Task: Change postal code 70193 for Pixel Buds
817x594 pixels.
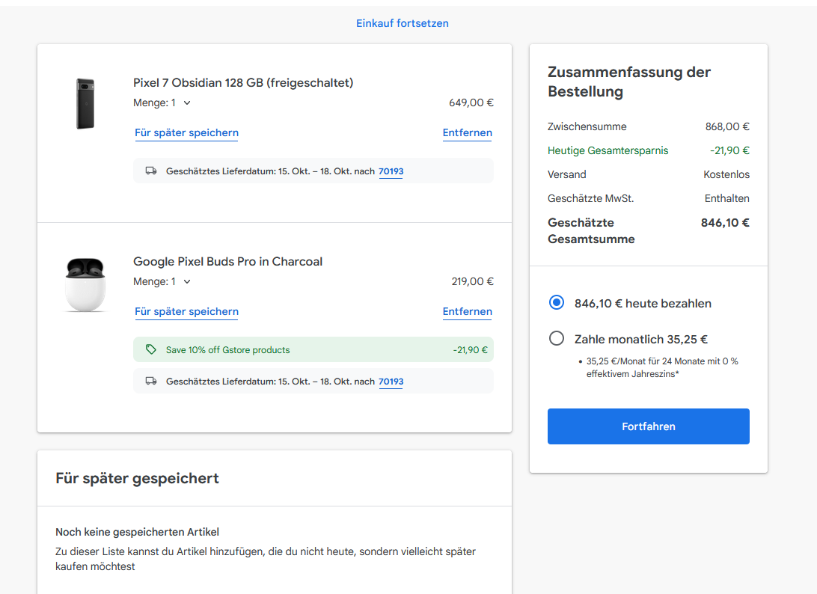Action: tap(391, 382)
